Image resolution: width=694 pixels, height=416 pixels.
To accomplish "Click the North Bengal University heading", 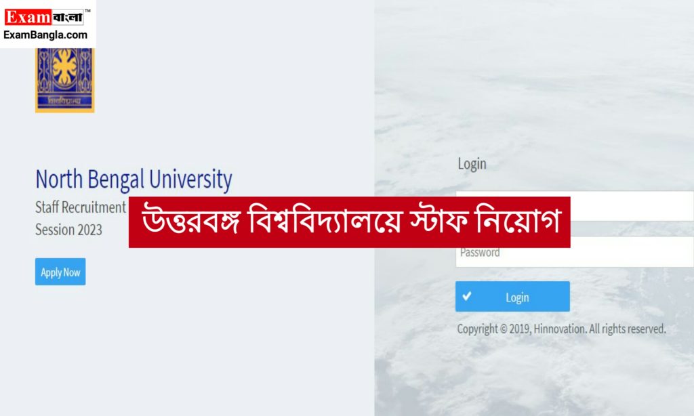I will point(134,180).
